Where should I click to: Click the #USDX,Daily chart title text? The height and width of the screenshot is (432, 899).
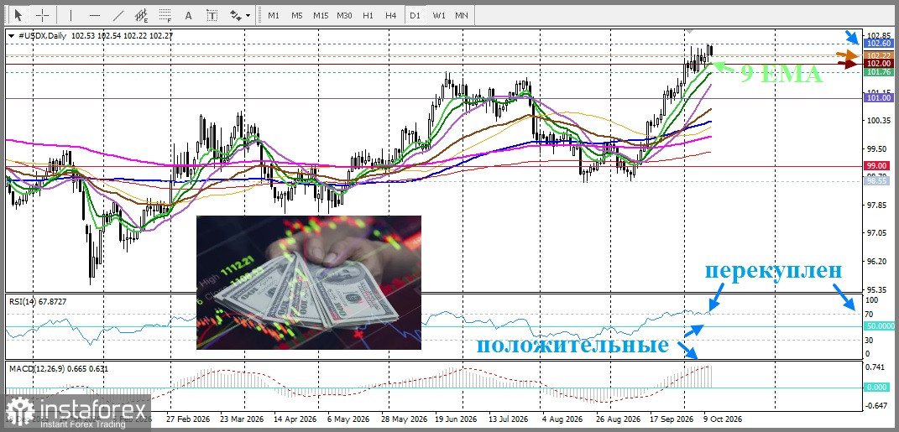[x=43, y=35]
